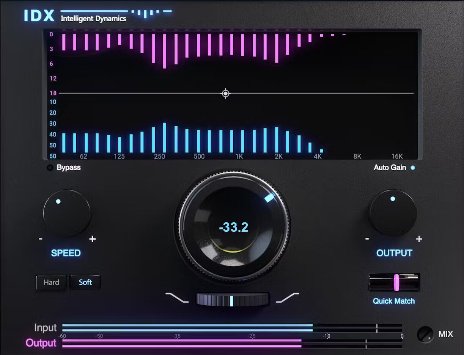Click the OUTPUT knob label

[394, 253]
